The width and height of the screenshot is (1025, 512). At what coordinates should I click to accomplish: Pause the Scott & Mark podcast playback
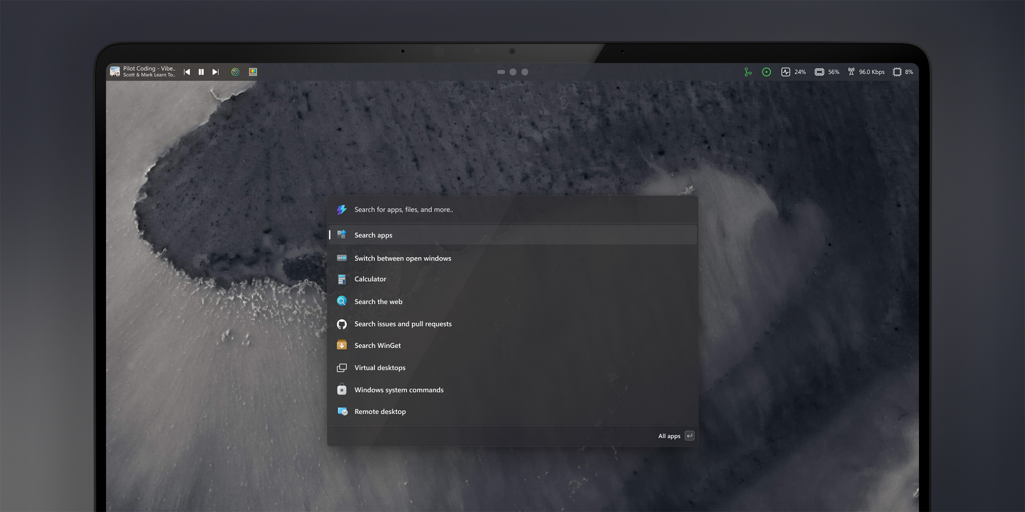tap(201, 72)
